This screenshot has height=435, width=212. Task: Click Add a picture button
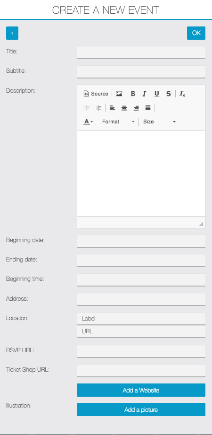141,409
